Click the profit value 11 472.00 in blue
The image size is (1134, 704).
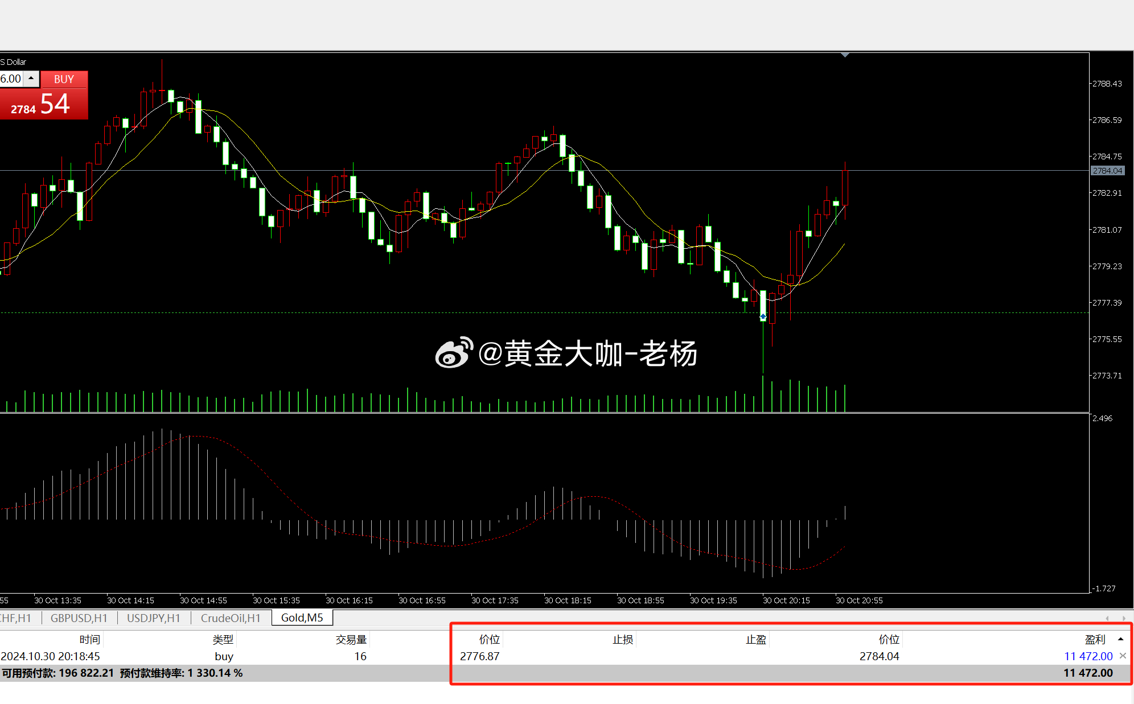pyautogui.click(x=1088, y=656)
